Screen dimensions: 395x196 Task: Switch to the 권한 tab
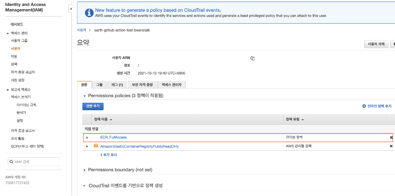pyautogui.click(x=84, y=85)
